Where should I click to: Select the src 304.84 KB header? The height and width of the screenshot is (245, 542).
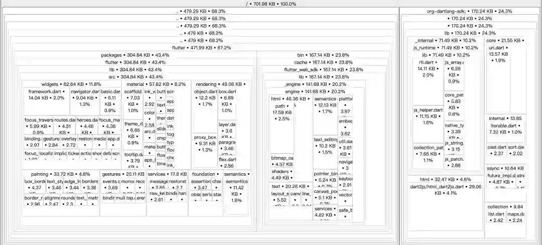coord(135,77)
